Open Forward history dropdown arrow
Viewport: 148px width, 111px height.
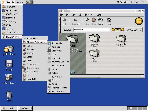coord(82,21)
